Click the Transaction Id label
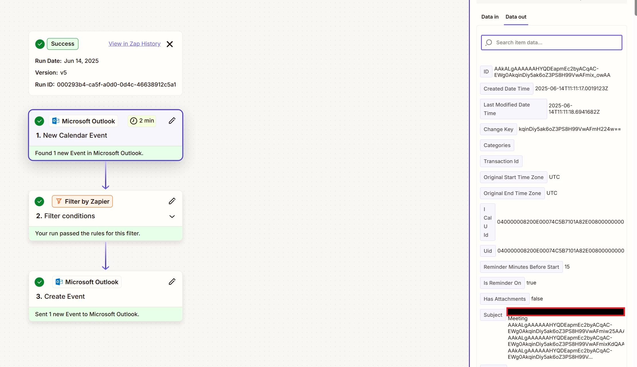This screenshot has height=367, width=637. point(501,161)
